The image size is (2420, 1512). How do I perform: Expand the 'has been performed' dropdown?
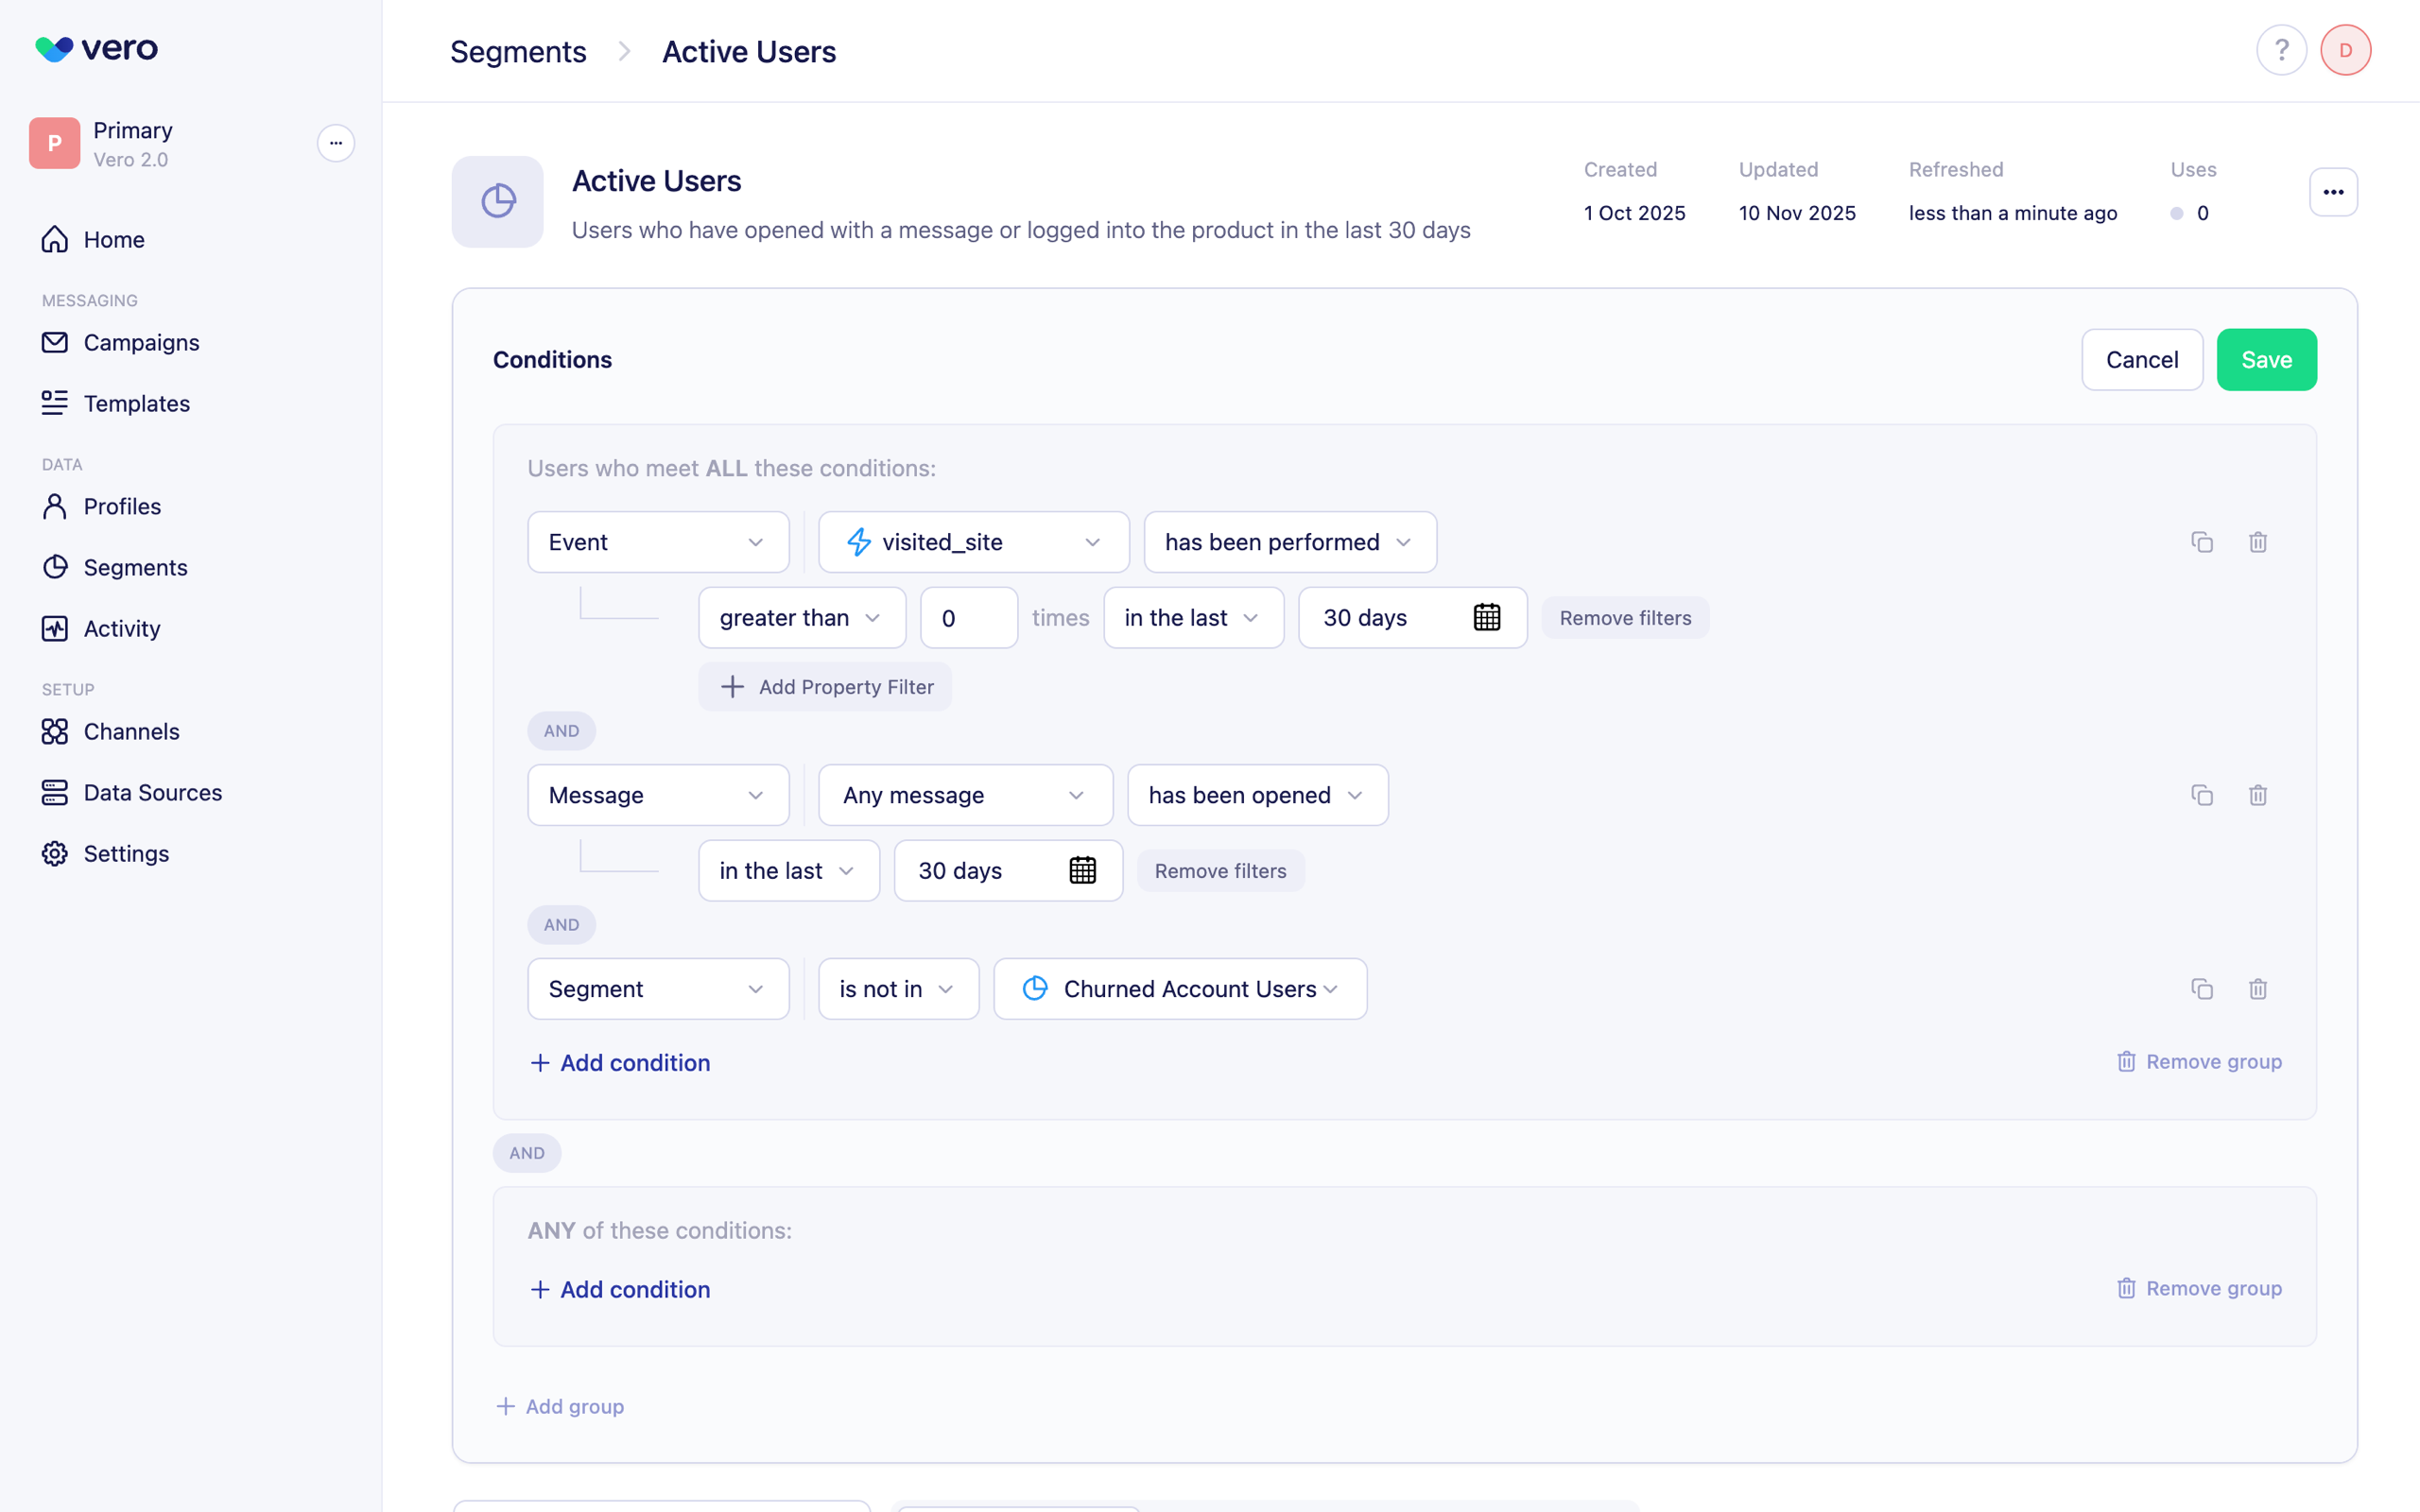pyautogui.click(x=1289, y=542)
